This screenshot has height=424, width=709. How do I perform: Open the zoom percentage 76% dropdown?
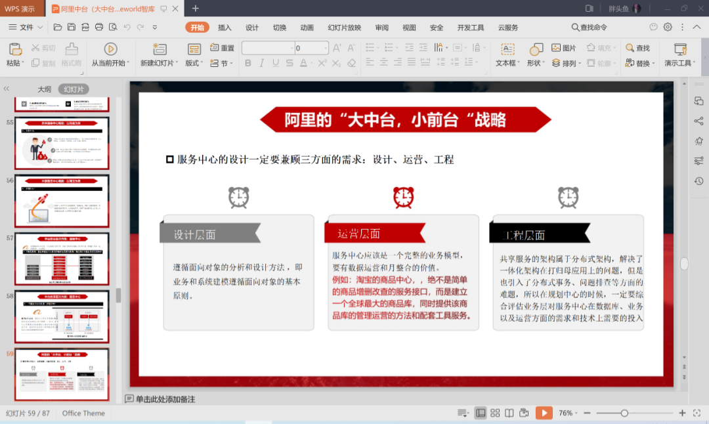click(576, 413)
